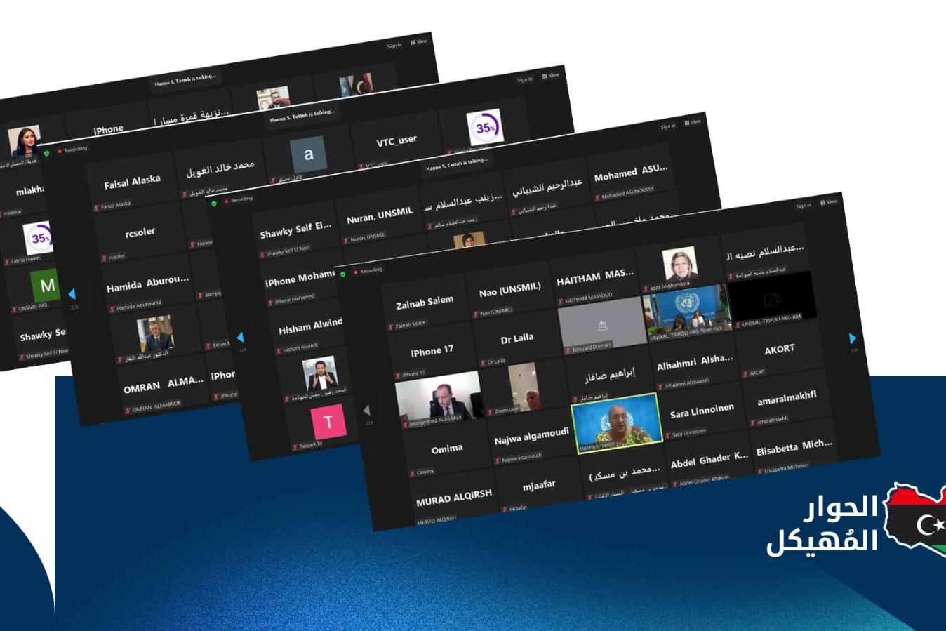Click the camera-off icon in UNSMIL-TRIPOLI-R60-R04 tile
The image size is (946, 631).
click(x=772, y=300)
